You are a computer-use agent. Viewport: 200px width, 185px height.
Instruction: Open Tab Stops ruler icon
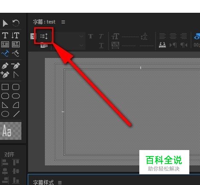tap(162, 45)
